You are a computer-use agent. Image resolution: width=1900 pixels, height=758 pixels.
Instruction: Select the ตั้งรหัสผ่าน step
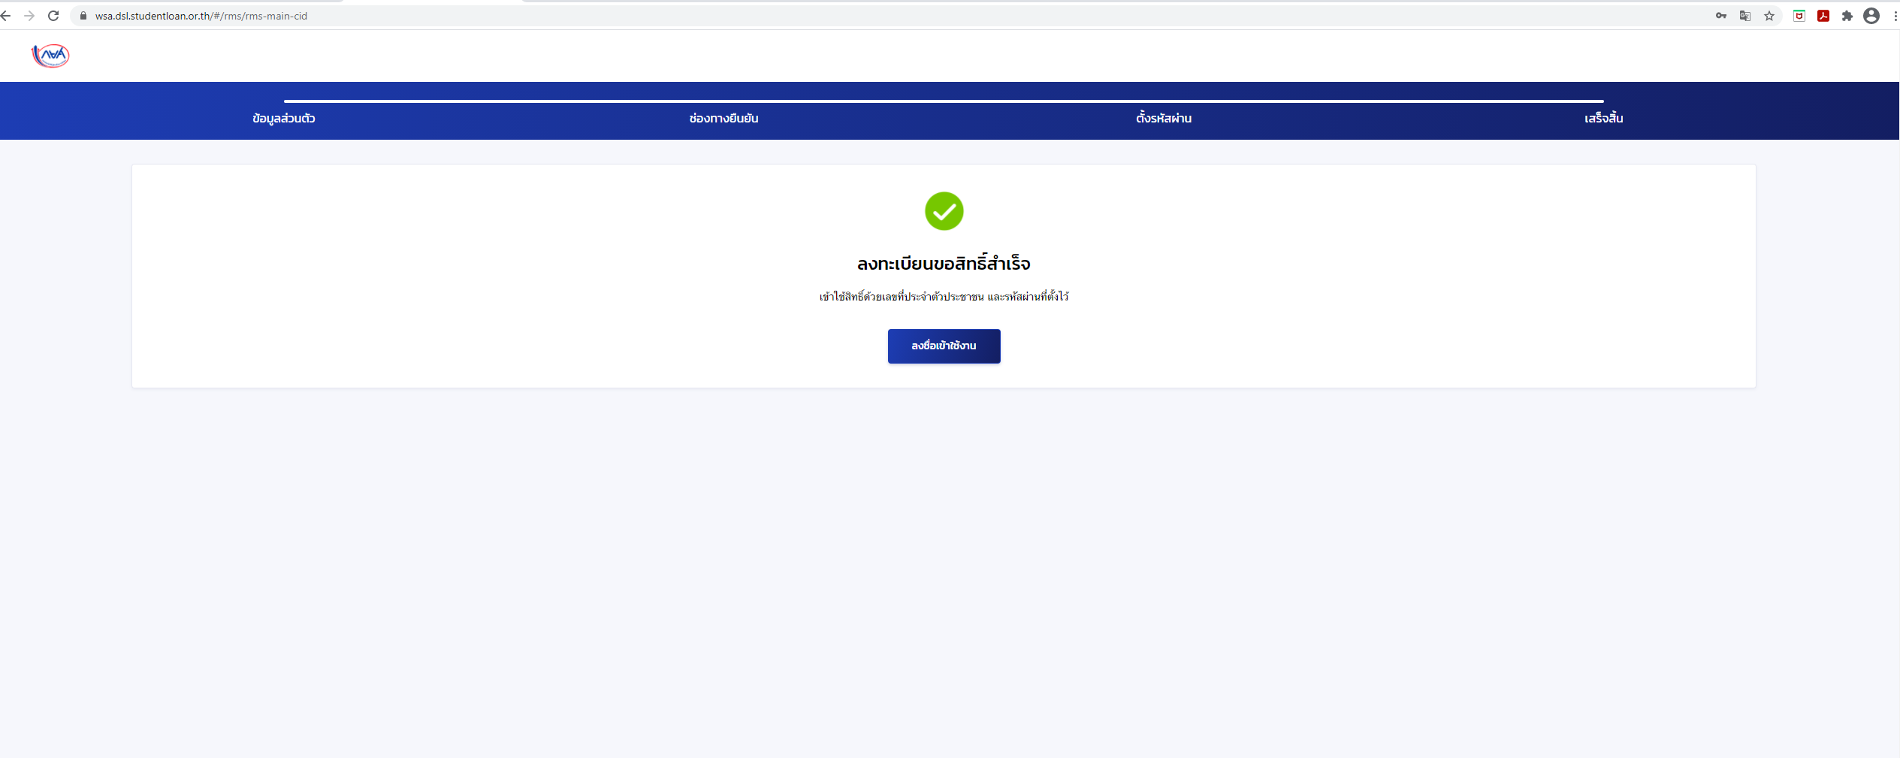point(1164,118)
